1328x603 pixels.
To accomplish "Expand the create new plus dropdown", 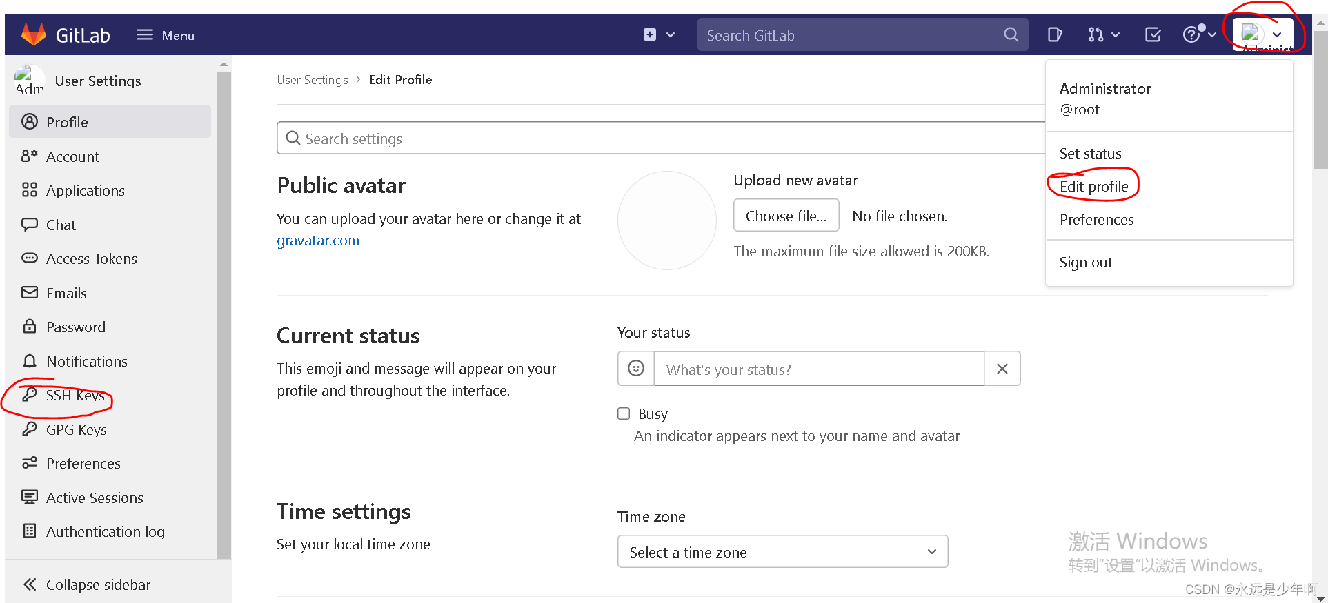I will pos(658,34).
